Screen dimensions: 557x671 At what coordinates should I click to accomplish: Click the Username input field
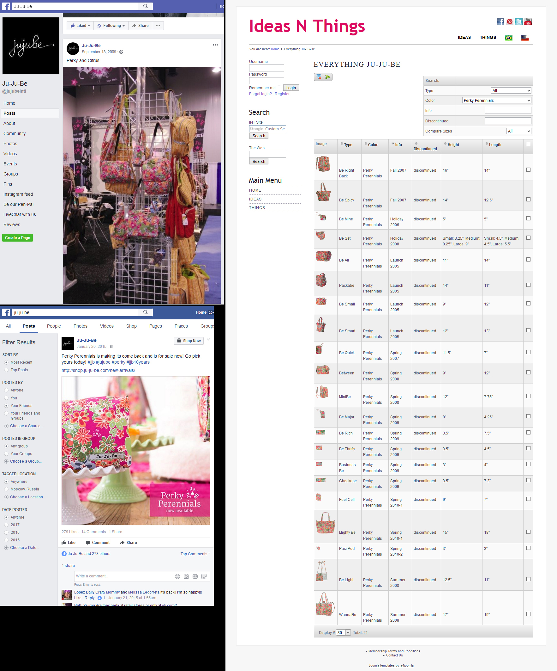click(267, 68)
